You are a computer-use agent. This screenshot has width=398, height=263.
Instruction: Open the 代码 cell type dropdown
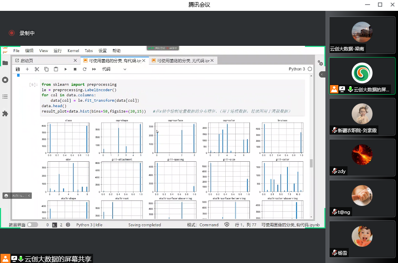(114, 69)
